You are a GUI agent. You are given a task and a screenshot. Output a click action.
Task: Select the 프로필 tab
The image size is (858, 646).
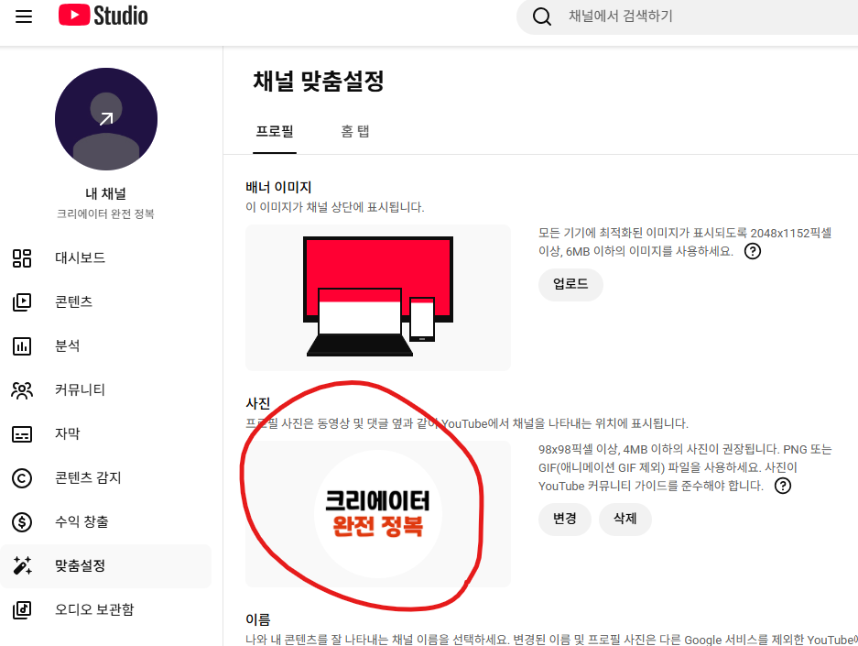[x=275, y=131]
